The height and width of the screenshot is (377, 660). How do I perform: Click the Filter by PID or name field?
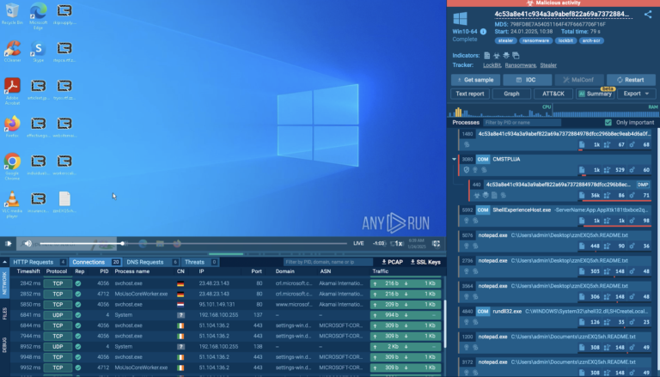pyautogui.click(x=522, y=123)
